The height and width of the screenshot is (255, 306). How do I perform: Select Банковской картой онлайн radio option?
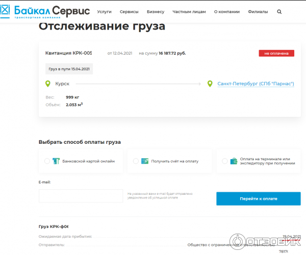[x=47, y=161]
